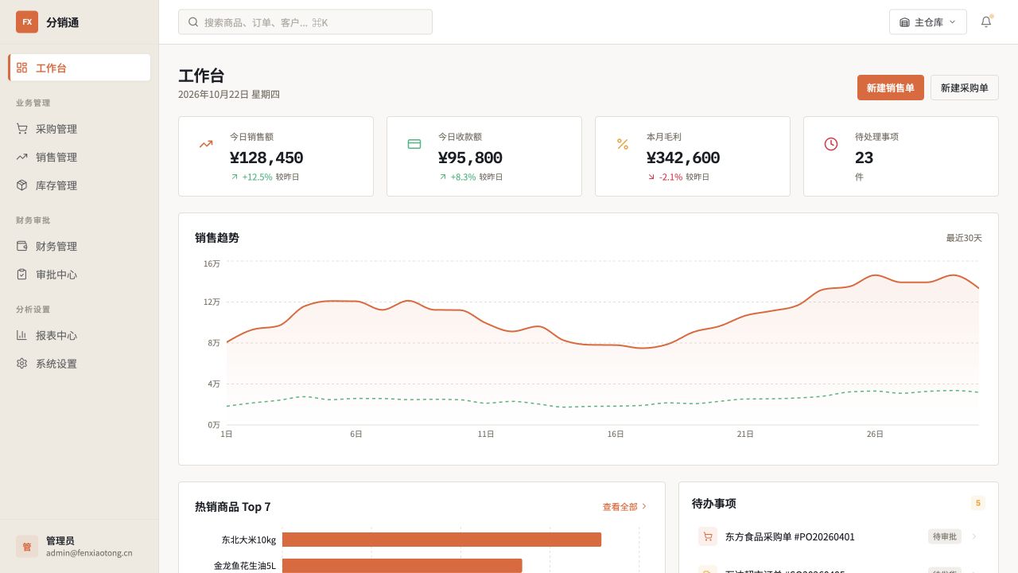The image size is (1018, 573).
Task: Click the gear icon for 系统设置
Action: 21,364
